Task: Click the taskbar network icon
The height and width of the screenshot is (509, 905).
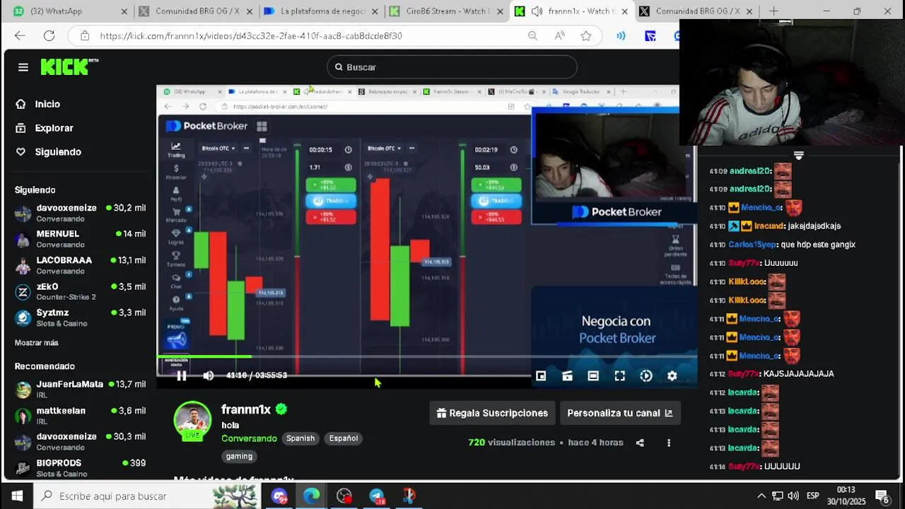Action: point(777,496)
